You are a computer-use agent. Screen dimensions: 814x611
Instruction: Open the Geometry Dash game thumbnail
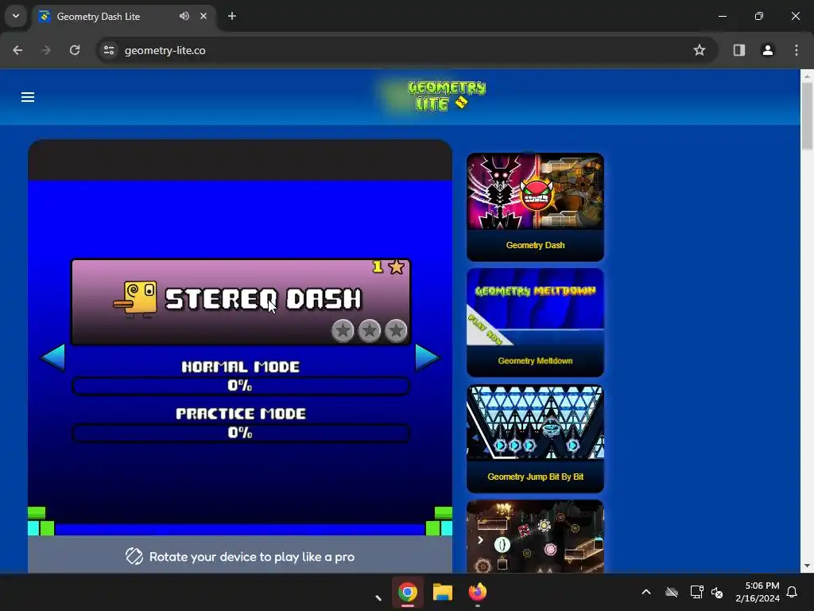535,191
